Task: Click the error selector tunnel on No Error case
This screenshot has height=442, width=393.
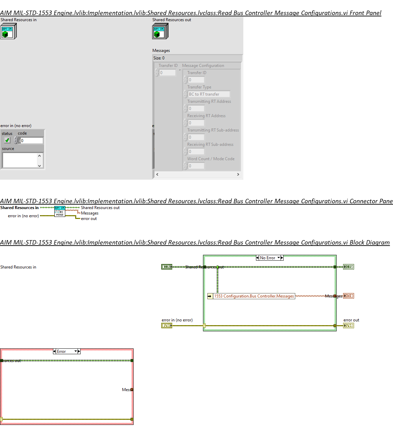Action: tap(204, 326)
